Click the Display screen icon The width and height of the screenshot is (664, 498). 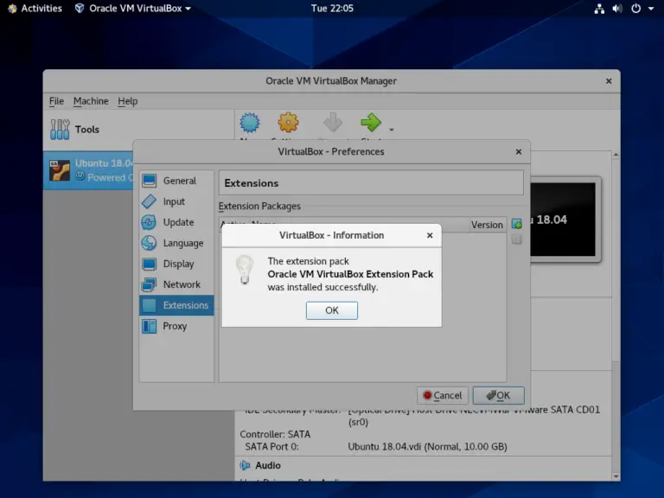(149, 264)
